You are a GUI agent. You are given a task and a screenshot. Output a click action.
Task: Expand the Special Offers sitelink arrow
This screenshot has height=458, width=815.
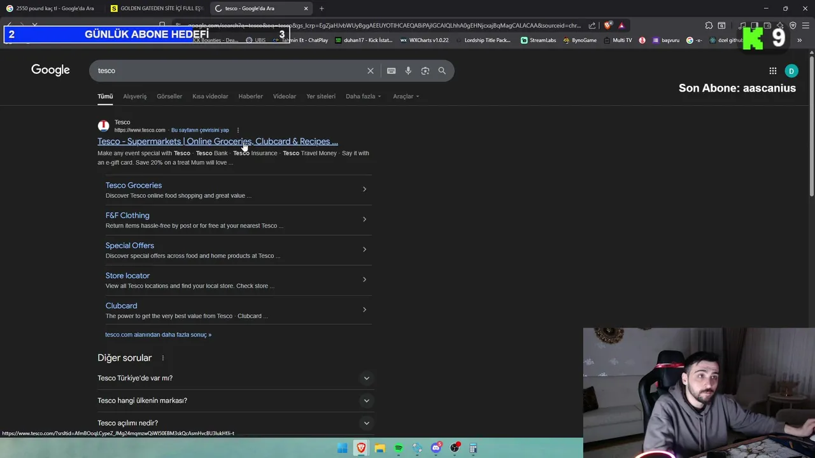coord(364,249)
